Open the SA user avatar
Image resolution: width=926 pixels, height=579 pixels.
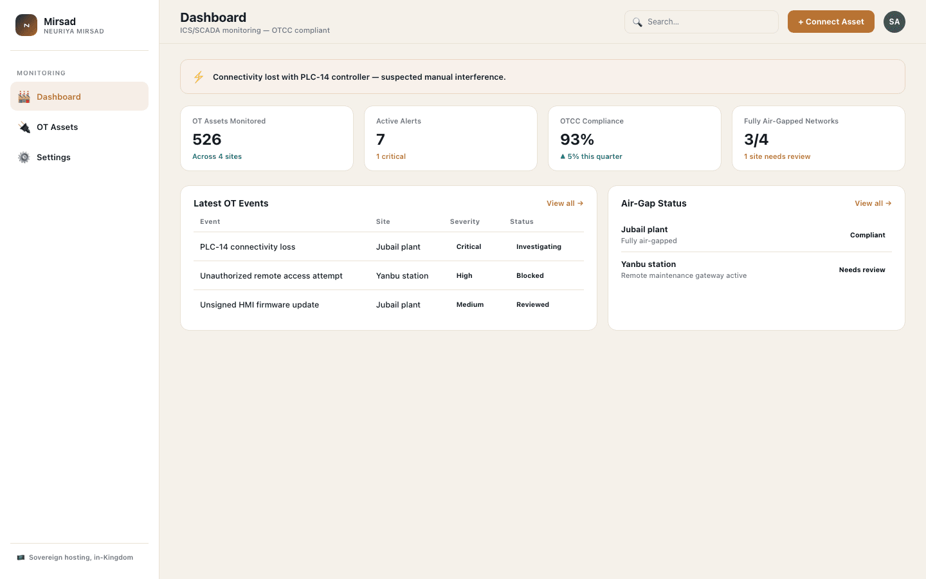[x=894, y=22]
